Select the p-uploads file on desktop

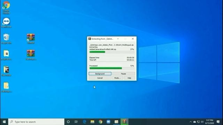point(6,55)
